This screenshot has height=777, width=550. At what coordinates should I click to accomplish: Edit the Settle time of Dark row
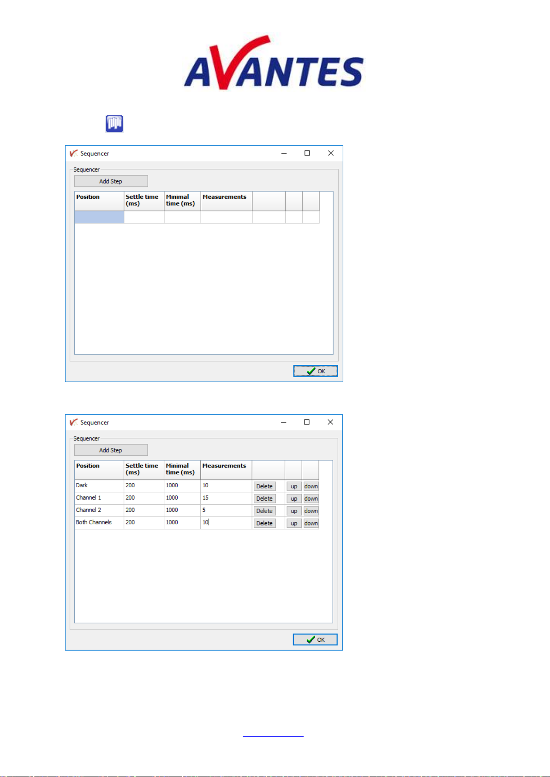point(143,485)
